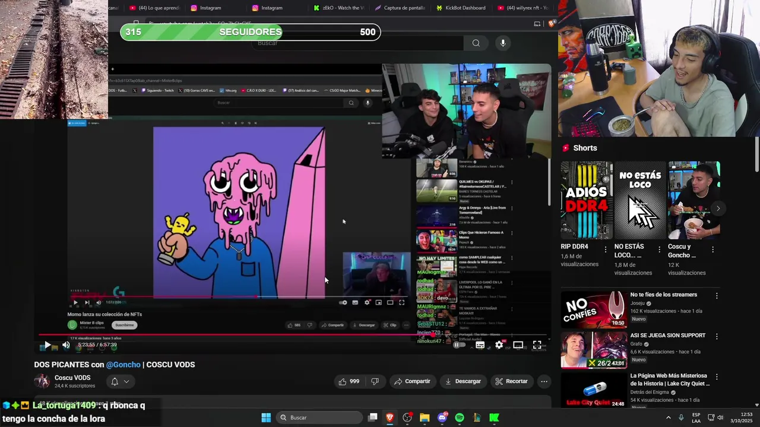Click the Recortar clip button
Screen dimensions: 760x427
point(511,381)
